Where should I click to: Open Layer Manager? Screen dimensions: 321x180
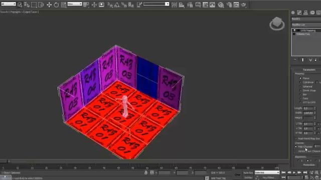point(190,4)
